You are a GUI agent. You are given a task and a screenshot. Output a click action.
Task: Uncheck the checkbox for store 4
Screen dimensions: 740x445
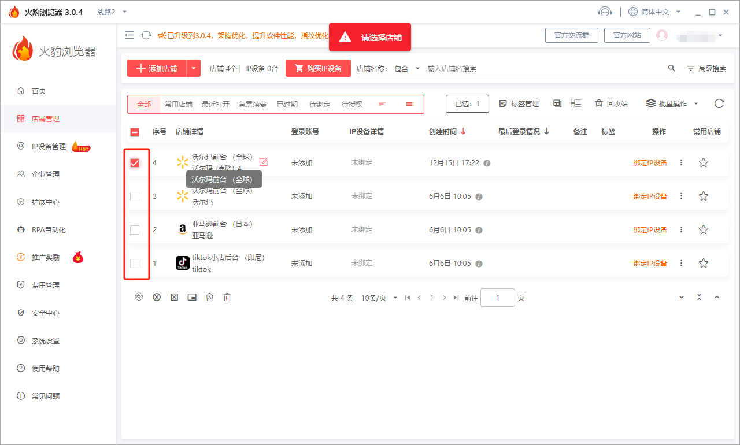coord(135,163)
